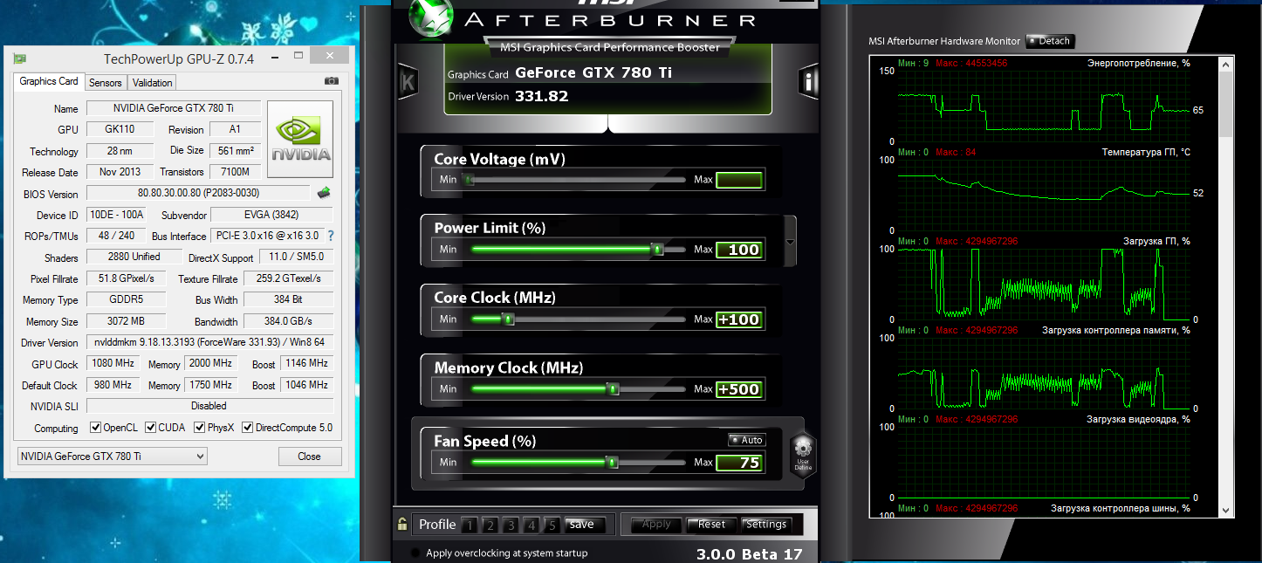Viewport: 1262px width, 563px height.
Task: Click the Power Limit slider handle
Action: pyautogui.click(x=657, y=250)
